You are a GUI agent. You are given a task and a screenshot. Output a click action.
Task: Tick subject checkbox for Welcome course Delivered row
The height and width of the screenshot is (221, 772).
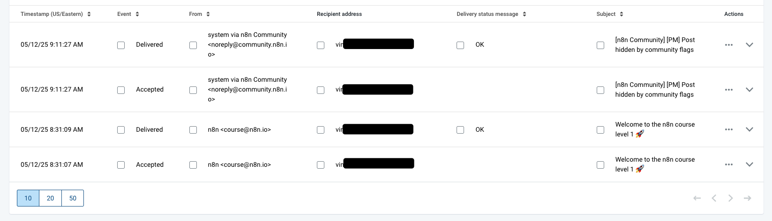[x=600, y=130]
